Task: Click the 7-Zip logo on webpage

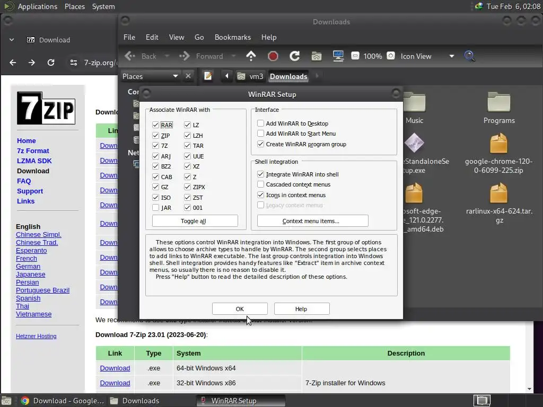Action: pos(46,108)
